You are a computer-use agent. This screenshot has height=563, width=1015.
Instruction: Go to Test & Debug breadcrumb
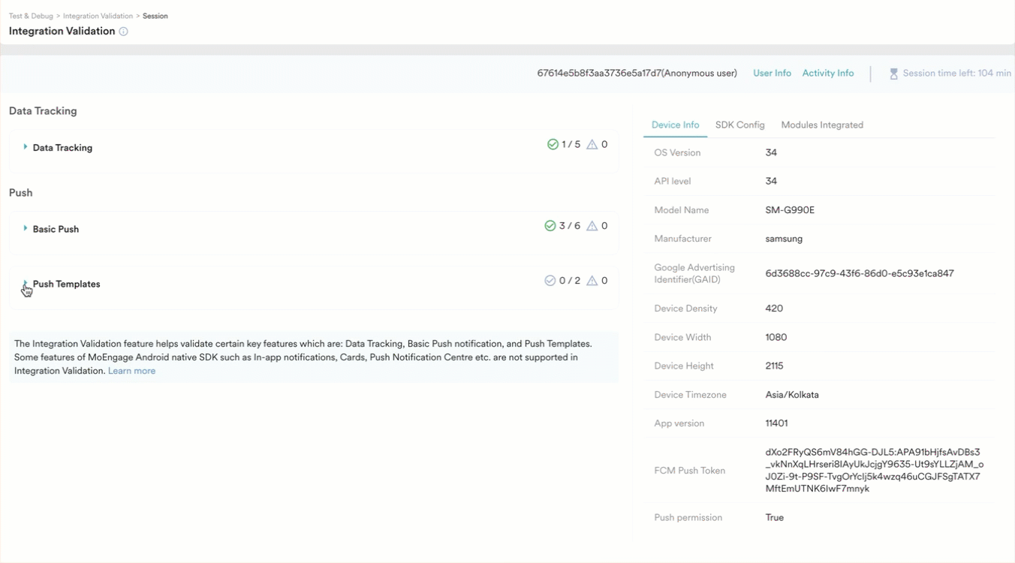(x=30, y=16)
